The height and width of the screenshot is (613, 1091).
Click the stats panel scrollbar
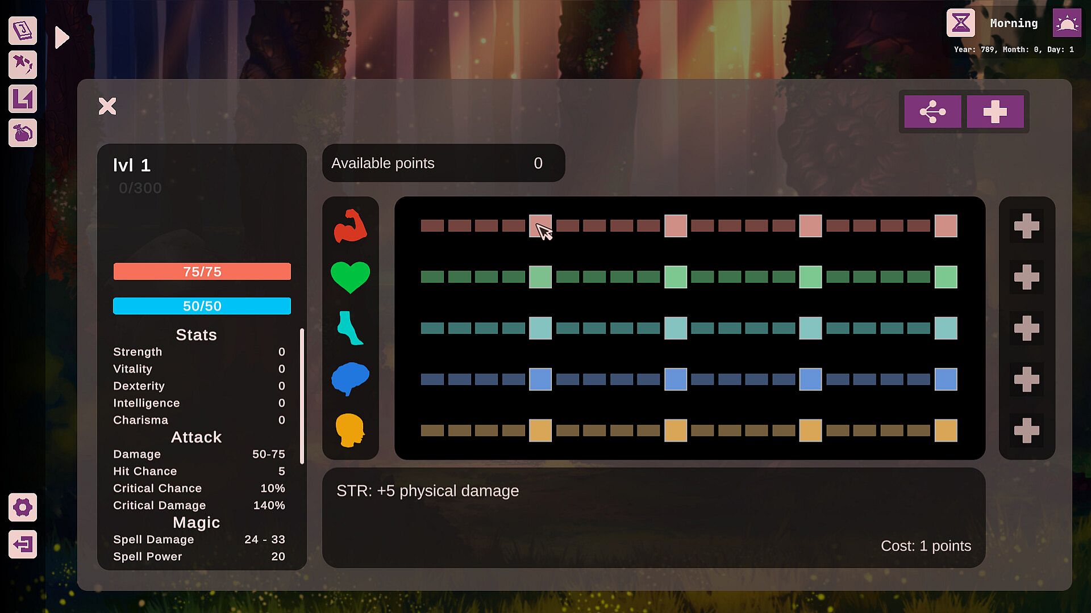coord(302,396)
